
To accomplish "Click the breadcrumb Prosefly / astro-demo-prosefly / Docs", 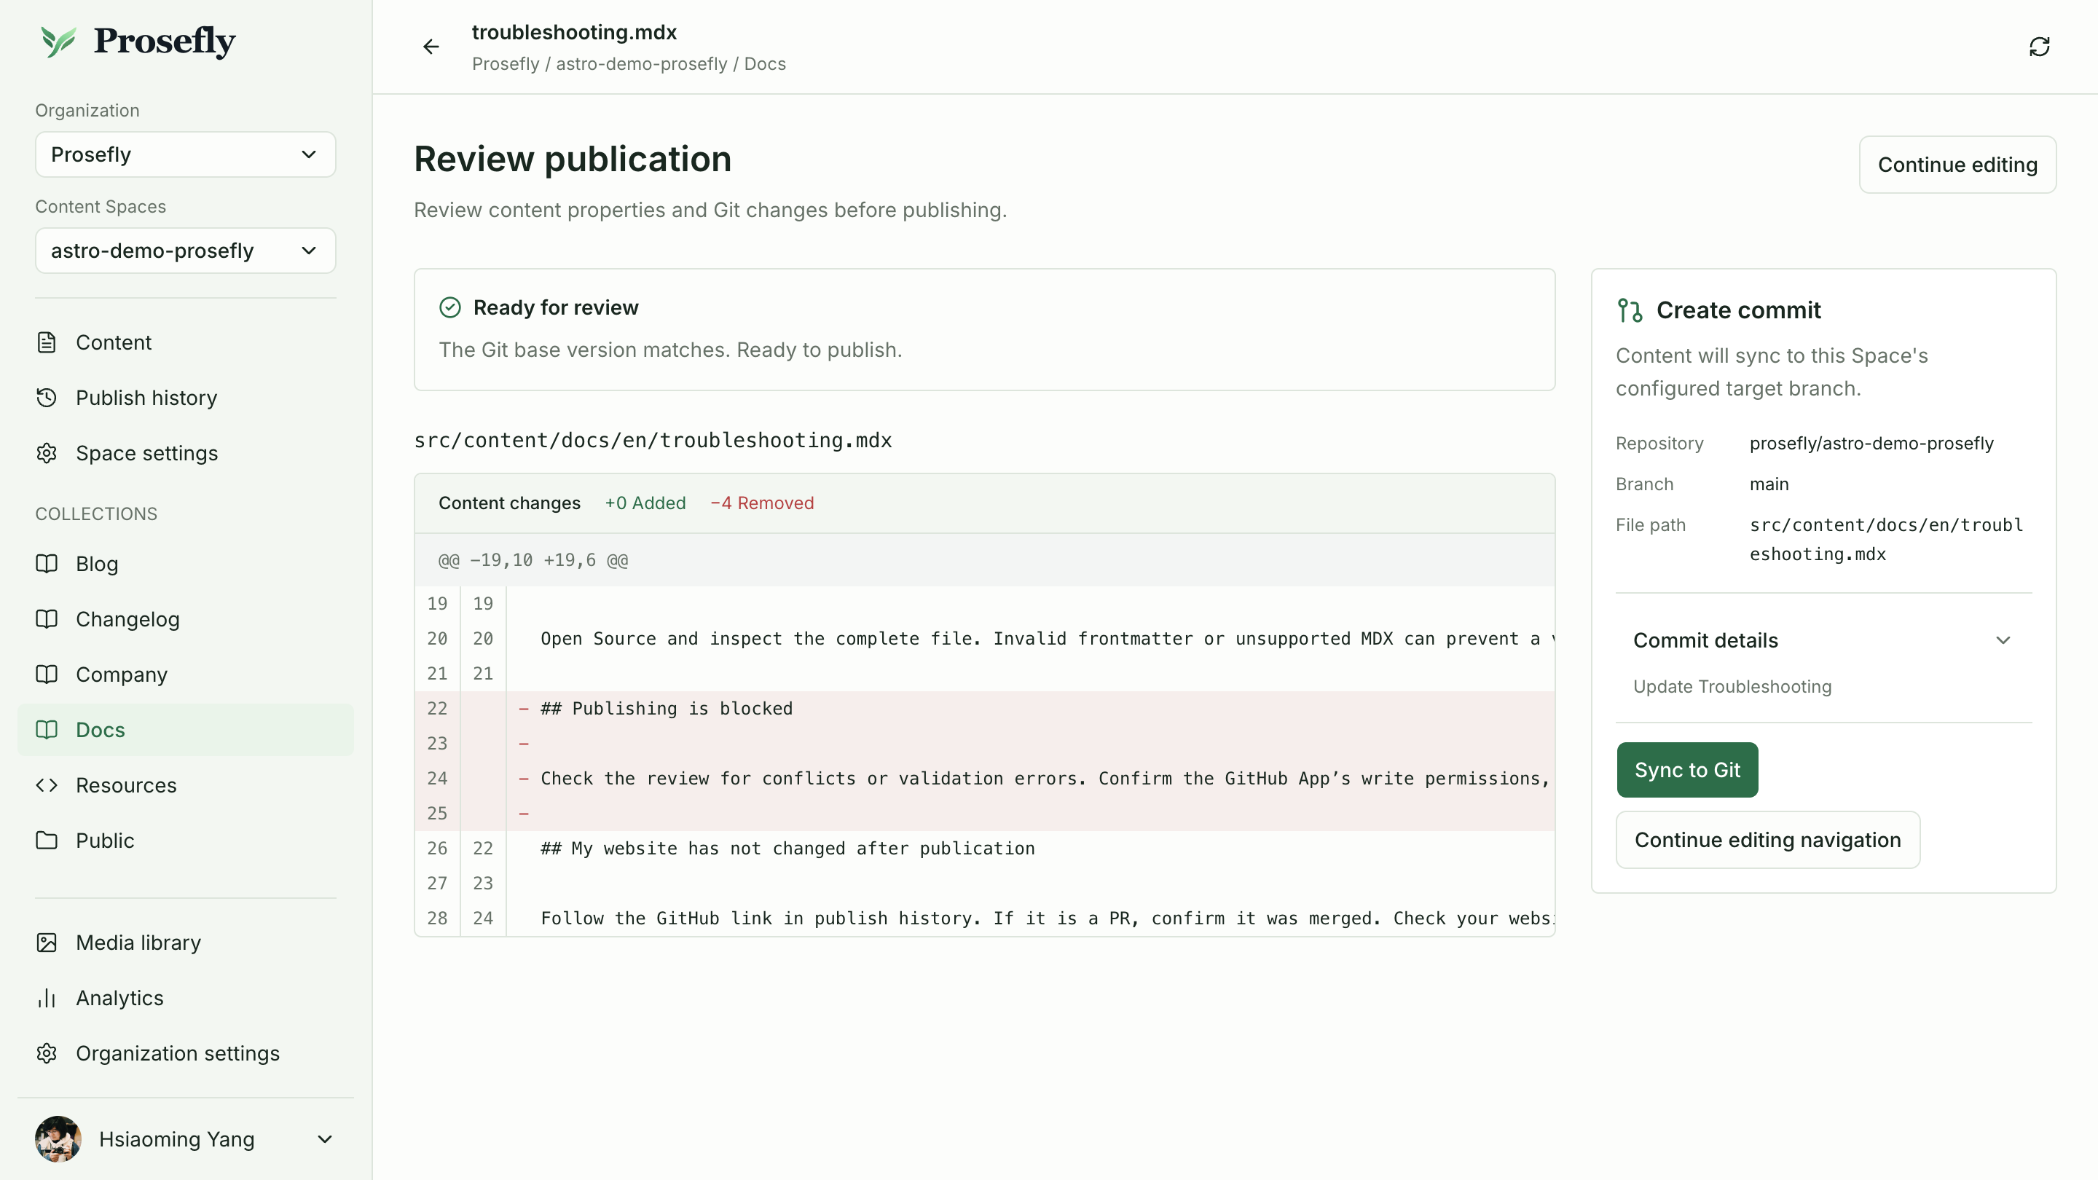I will point(629,63).
